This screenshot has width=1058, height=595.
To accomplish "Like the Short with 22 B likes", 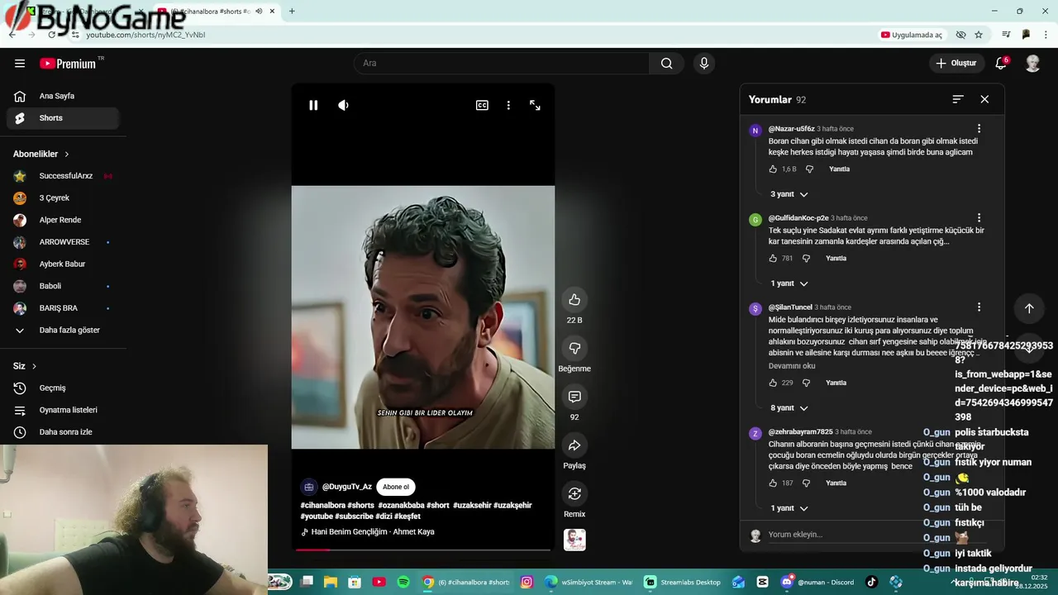I will (574, 300).
